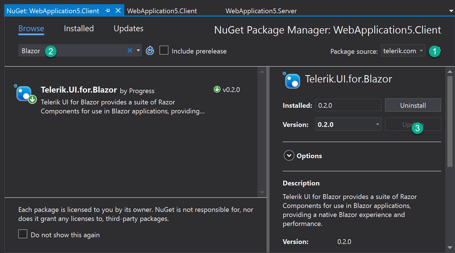The width and height of the screenshot is (455, 253).
Task: Uninstall the Telerik.UI.for.Blazor package
Action: pyautogui.click(x=413, y=105)
